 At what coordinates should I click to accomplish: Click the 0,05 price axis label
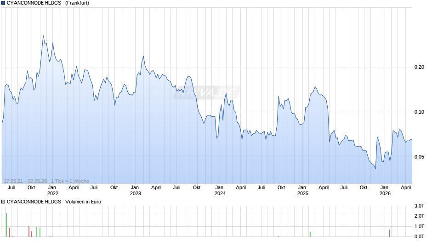419,157
